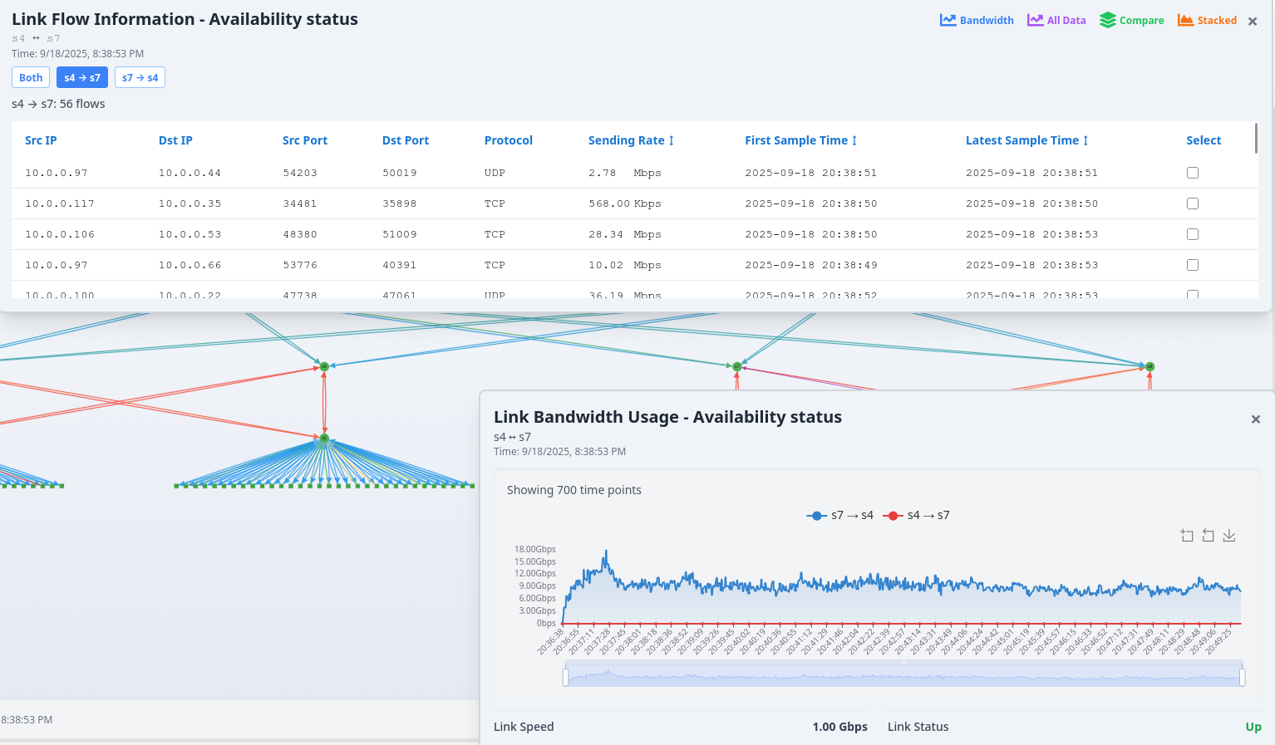Reset chart zoom using the restore icon
1275x745 pixels.
click(x=1208, y=535)
